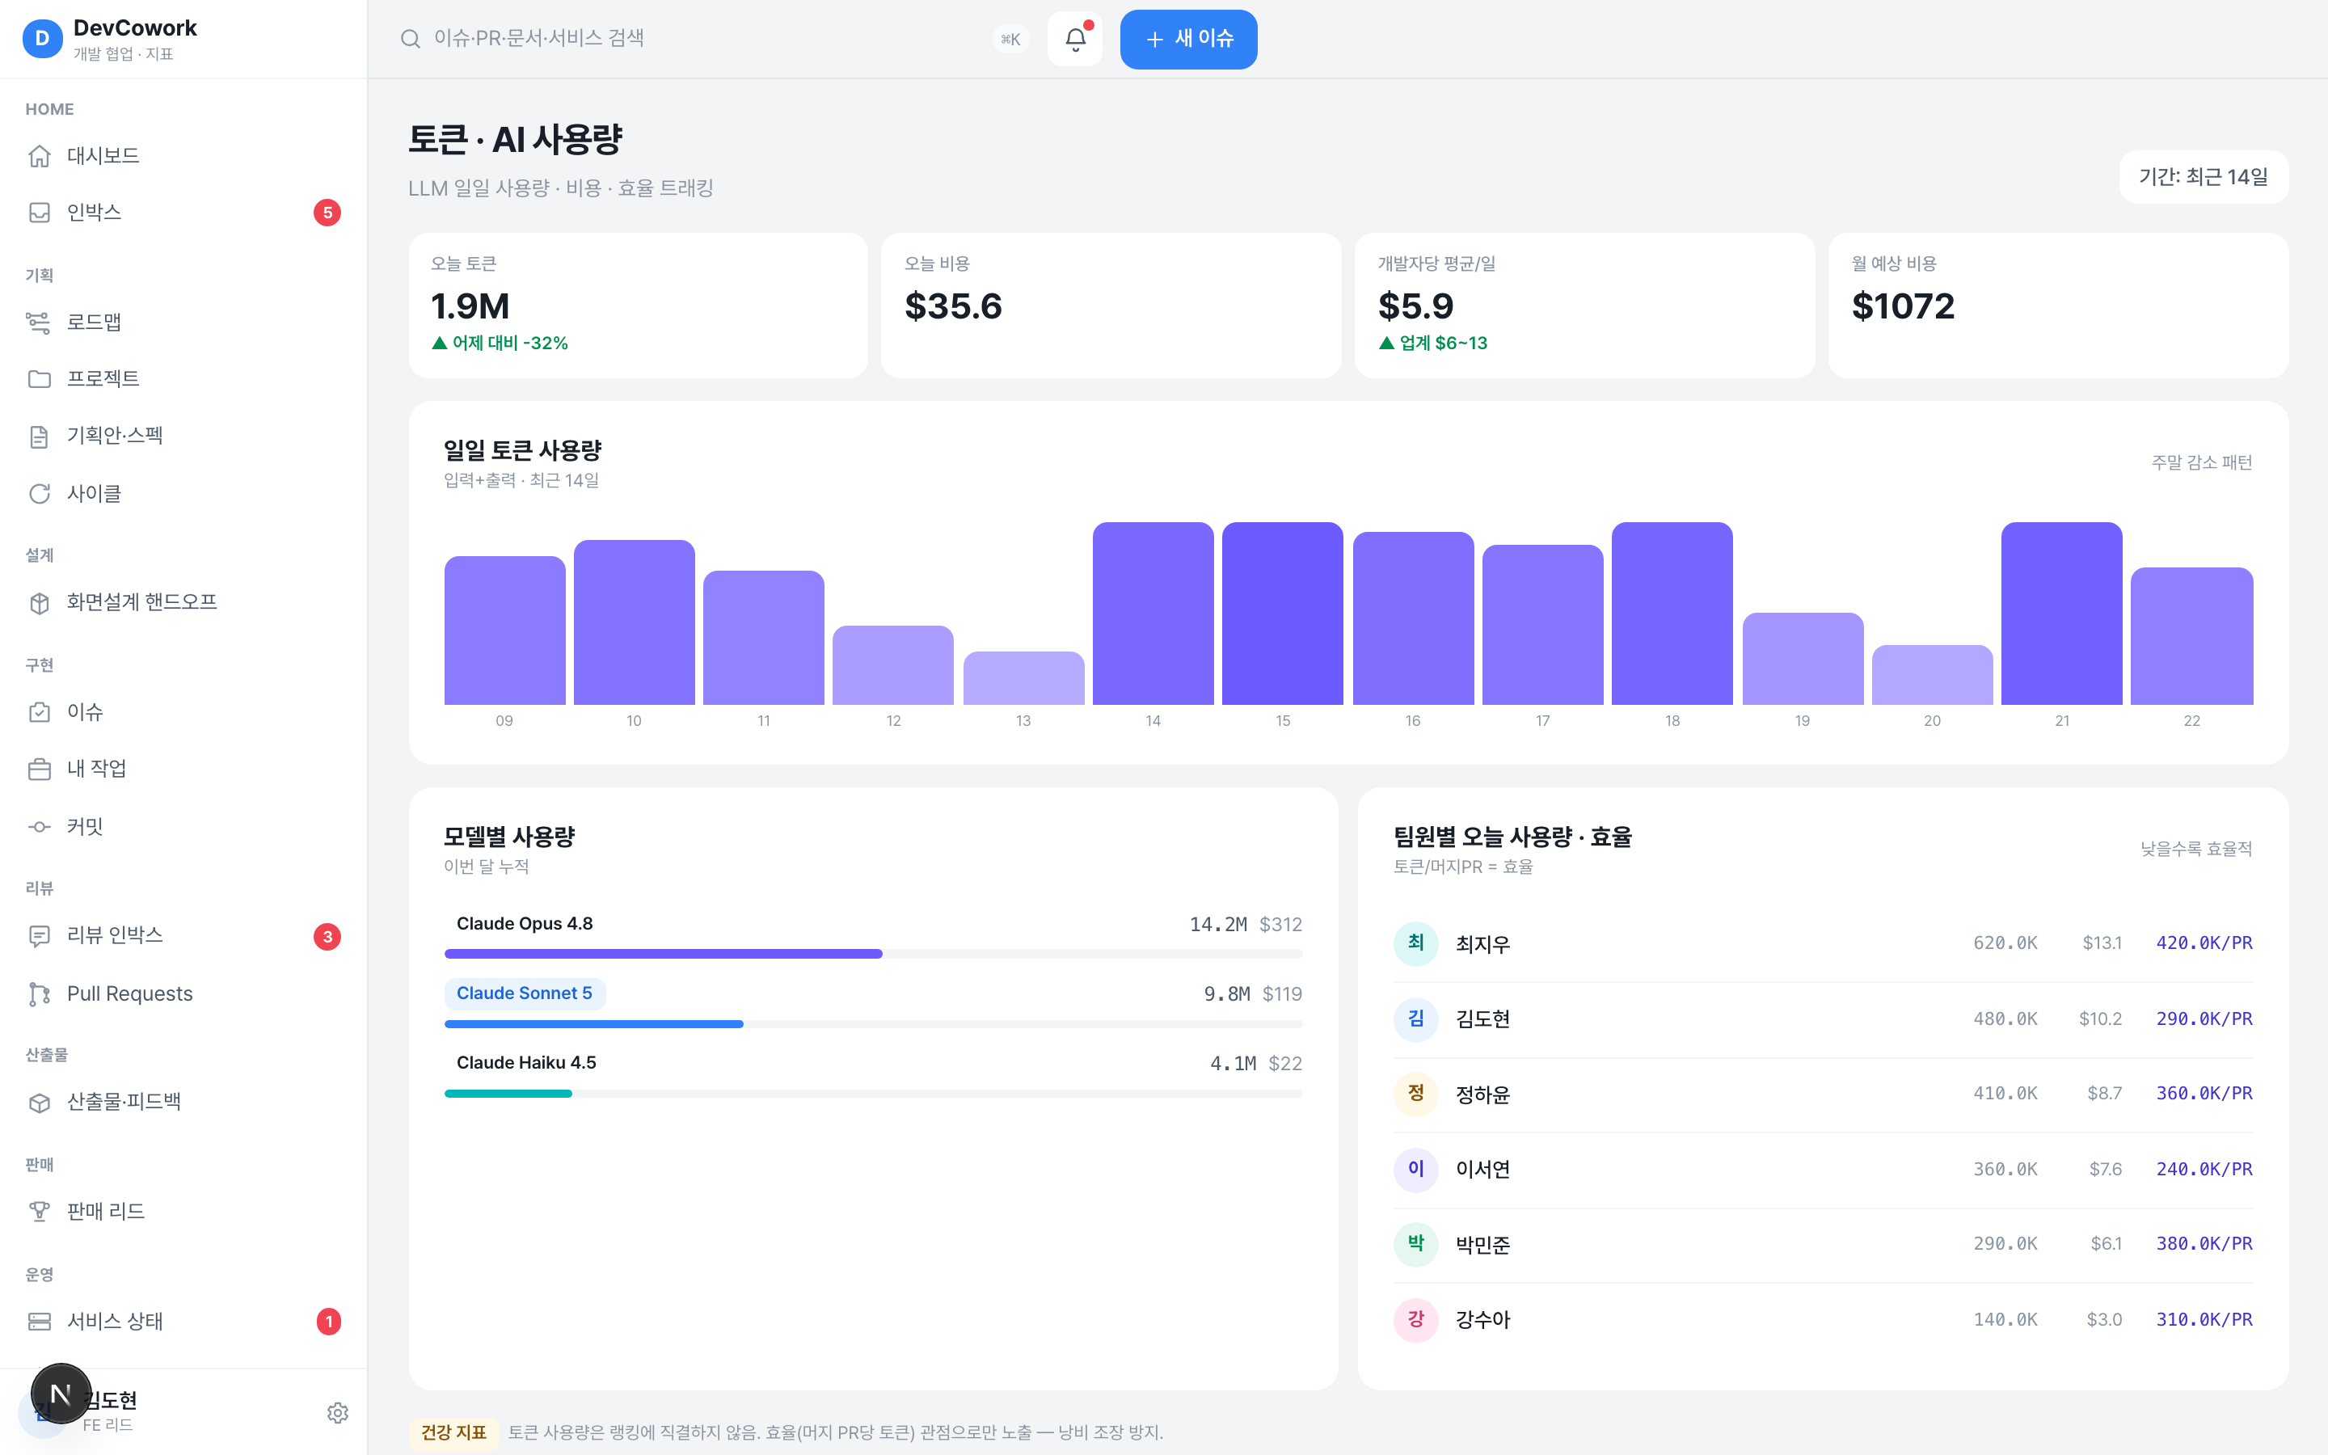Viewport: 2328px width, 1455px height.
Task: Click the 내 작업 briefcase icon
Action: [40, 769]
